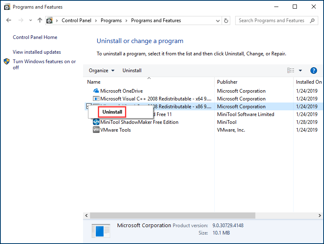Choose Uninstall in the context menu
Screen dimensions: 324x244
[x=112, y=112]
